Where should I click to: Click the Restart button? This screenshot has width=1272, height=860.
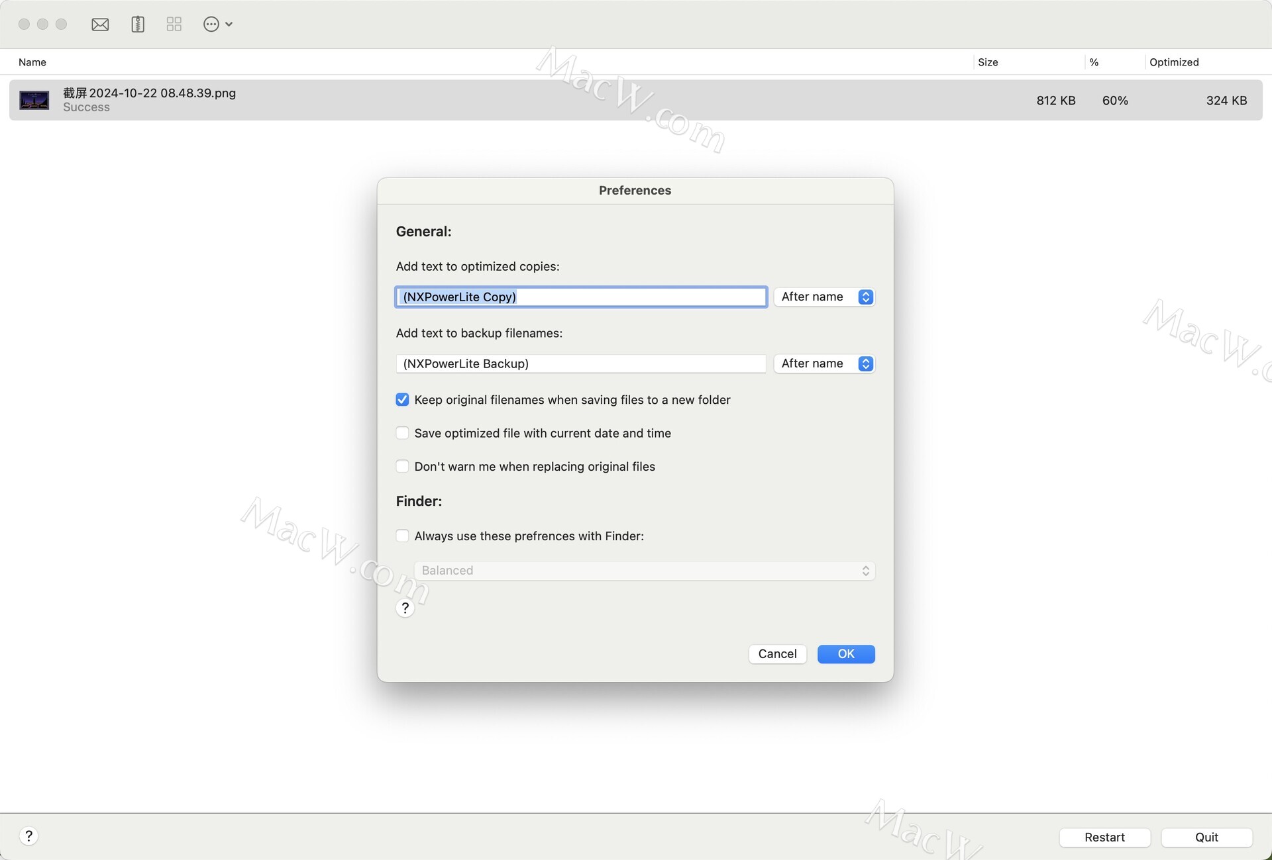1104,837
